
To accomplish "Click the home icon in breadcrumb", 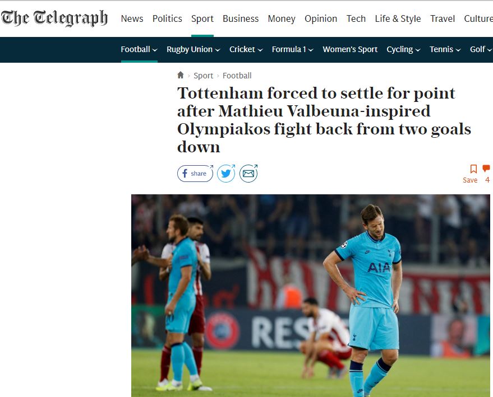I will tap(181, 75).
